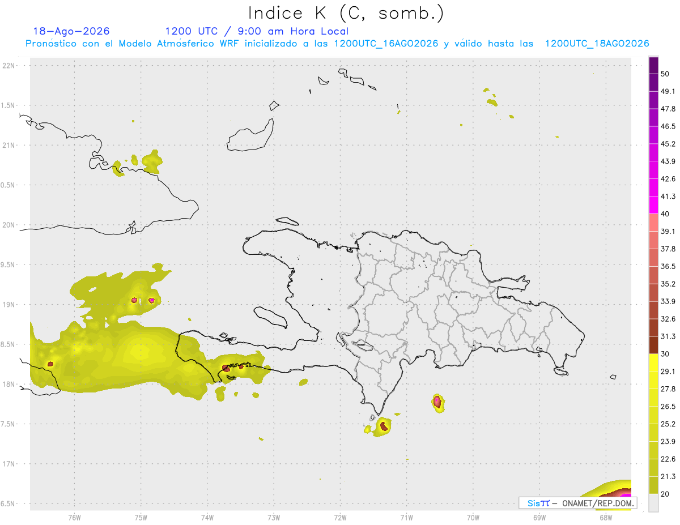Click the "68W" longitude label
Screen dimensions: 680x525
point(605,517)
